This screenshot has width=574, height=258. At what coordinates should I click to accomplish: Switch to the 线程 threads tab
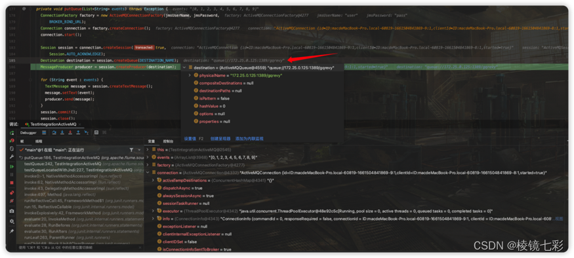39,141
